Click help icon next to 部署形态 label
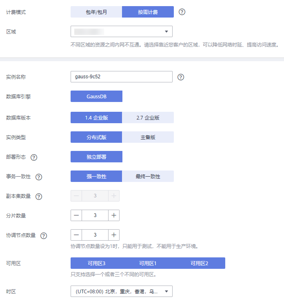This screenshot has height=299, width=284. (34, 157)
